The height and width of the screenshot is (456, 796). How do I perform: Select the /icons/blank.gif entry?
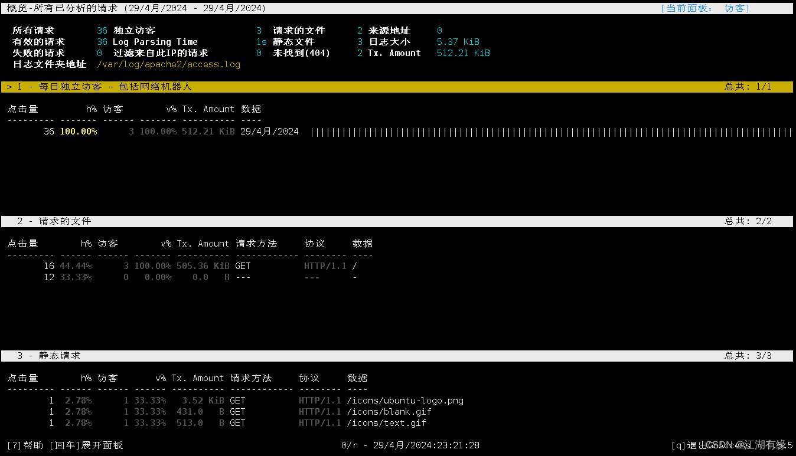(390, 411)
